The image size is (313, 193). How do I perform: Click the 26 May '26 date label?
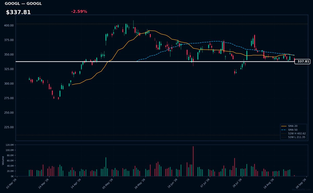tap(140, 184)
